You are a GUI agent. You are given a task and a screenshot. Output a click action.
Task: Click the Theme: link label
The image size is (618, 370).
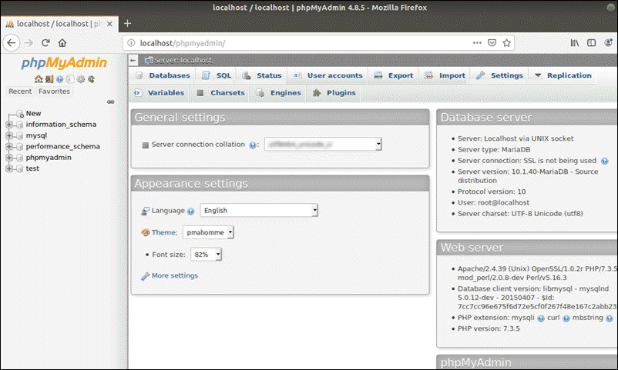[164, 232]
